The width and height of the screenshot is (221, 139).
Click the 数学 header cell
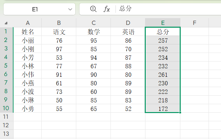click(x=93, y=32)
